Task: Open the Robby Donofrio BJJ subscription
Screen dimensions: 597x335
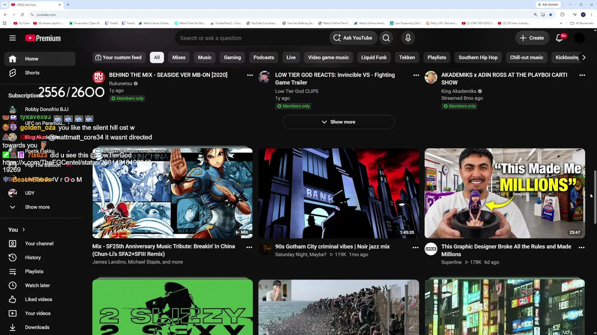Action: point(40,109)
